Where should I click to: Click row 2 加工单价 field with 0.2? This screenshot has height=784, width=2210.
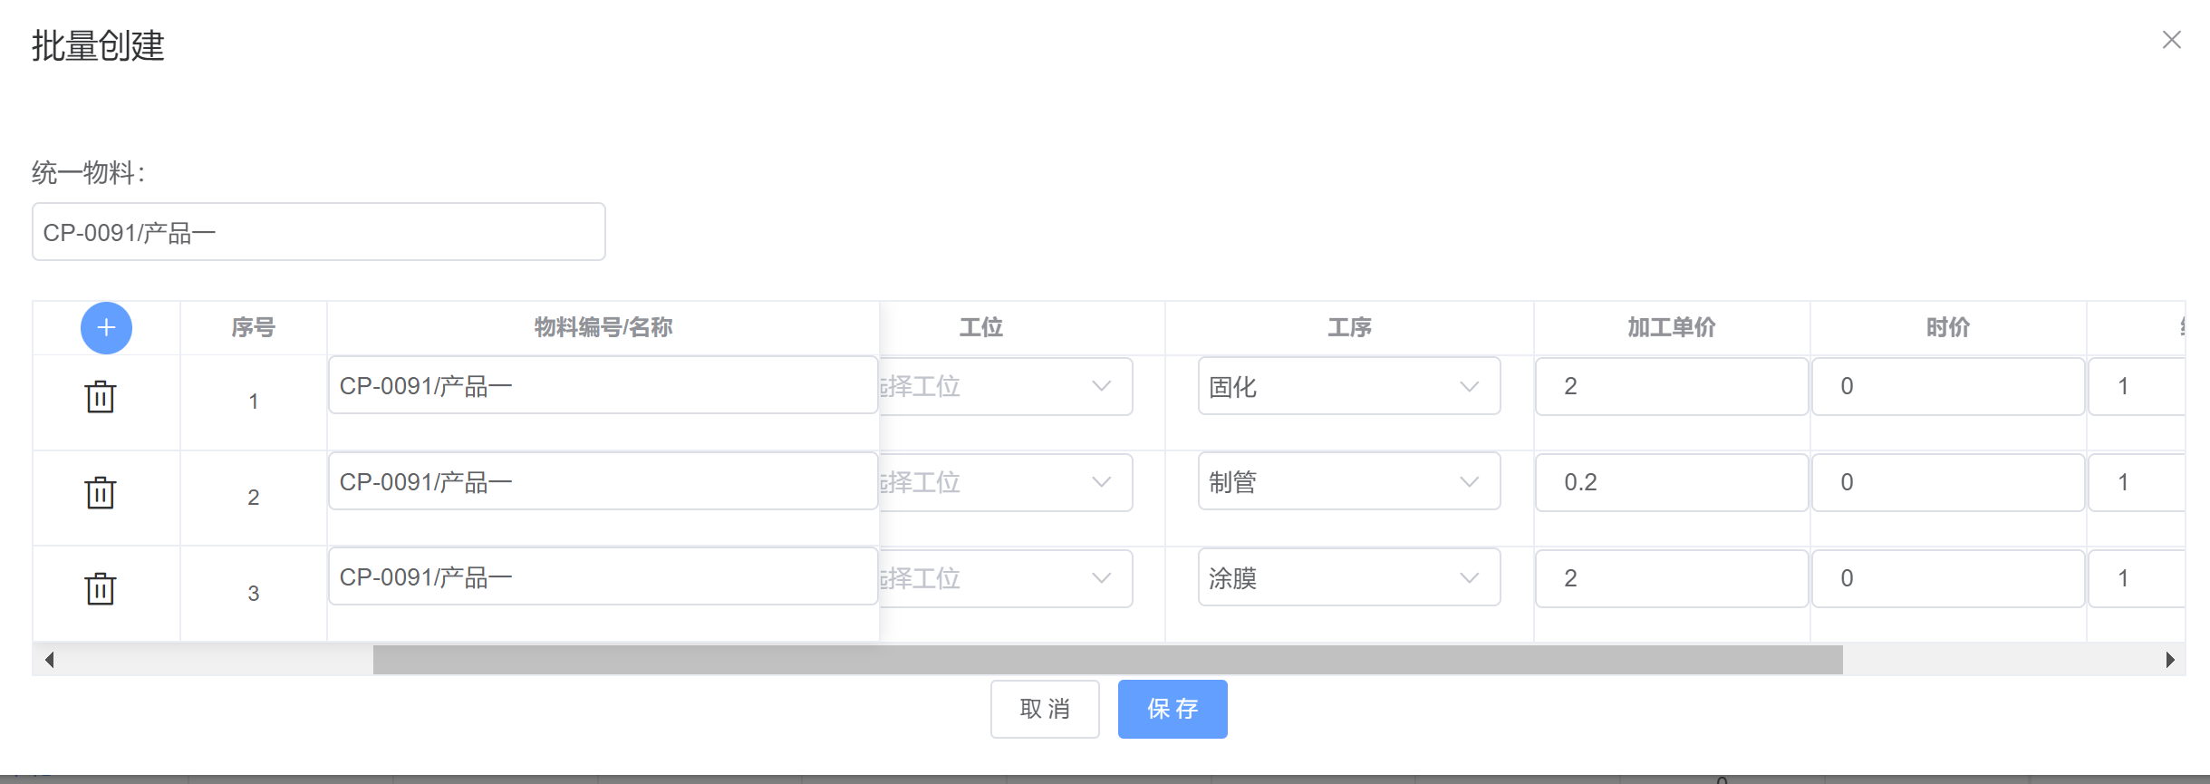pyautogui.click(x=1672, y=482)
